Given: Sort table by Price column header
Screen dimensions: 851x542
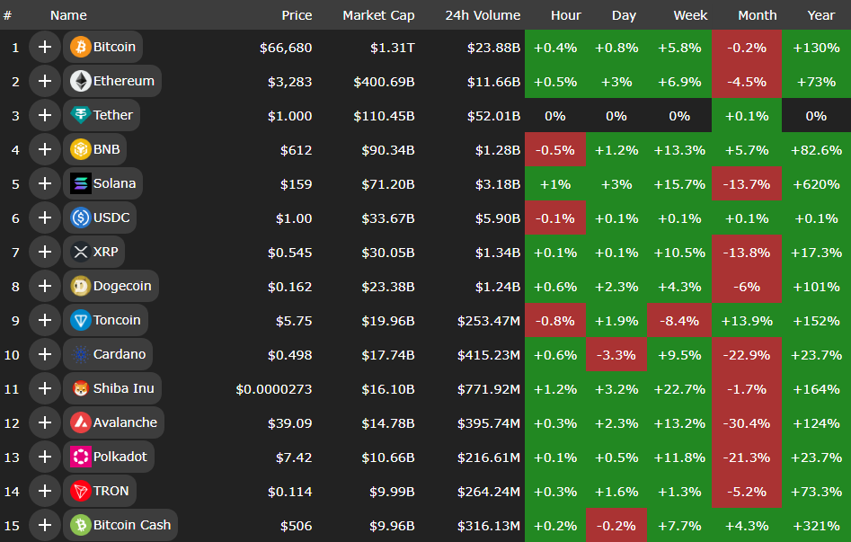Looking at the screenshot, I should click(297, 15).
